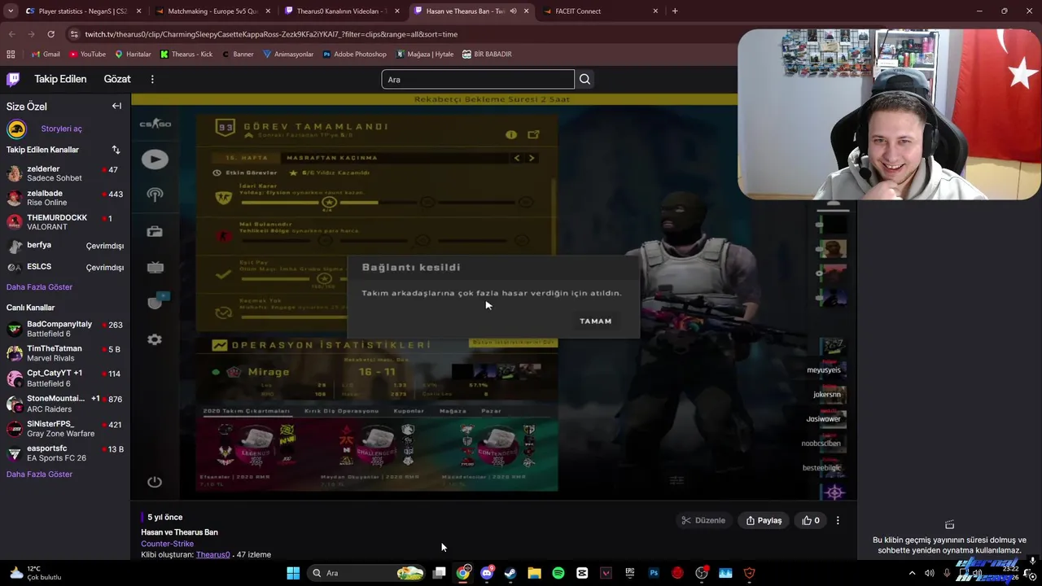Image resolution: width=1042 pixels, height=586 pixels.
Task: Open the zelalbade channel
Action: point(65,198)
